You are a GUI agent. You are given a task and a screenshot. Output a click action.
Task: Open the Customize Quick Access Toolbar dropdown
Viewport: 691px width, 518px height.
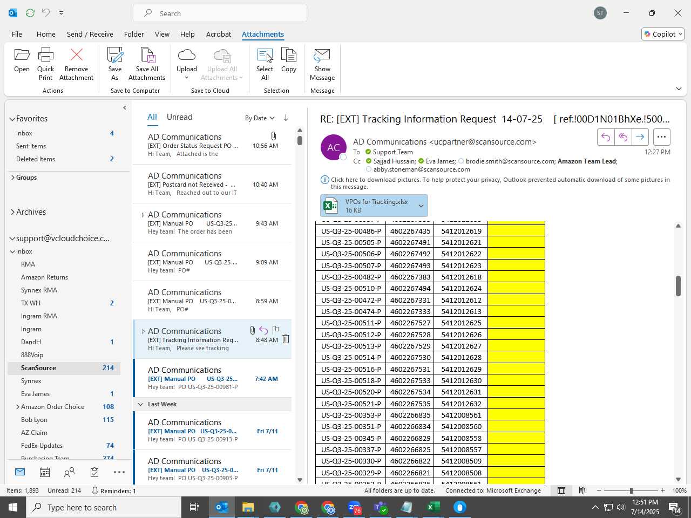coord(61,12)
